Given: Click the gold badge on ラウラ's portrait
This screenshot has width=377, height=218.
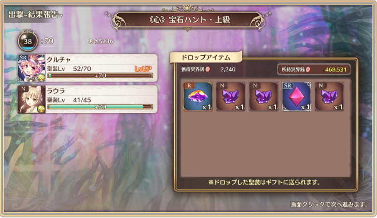Looking at the screenshot, I should click(x=42, y=109).
